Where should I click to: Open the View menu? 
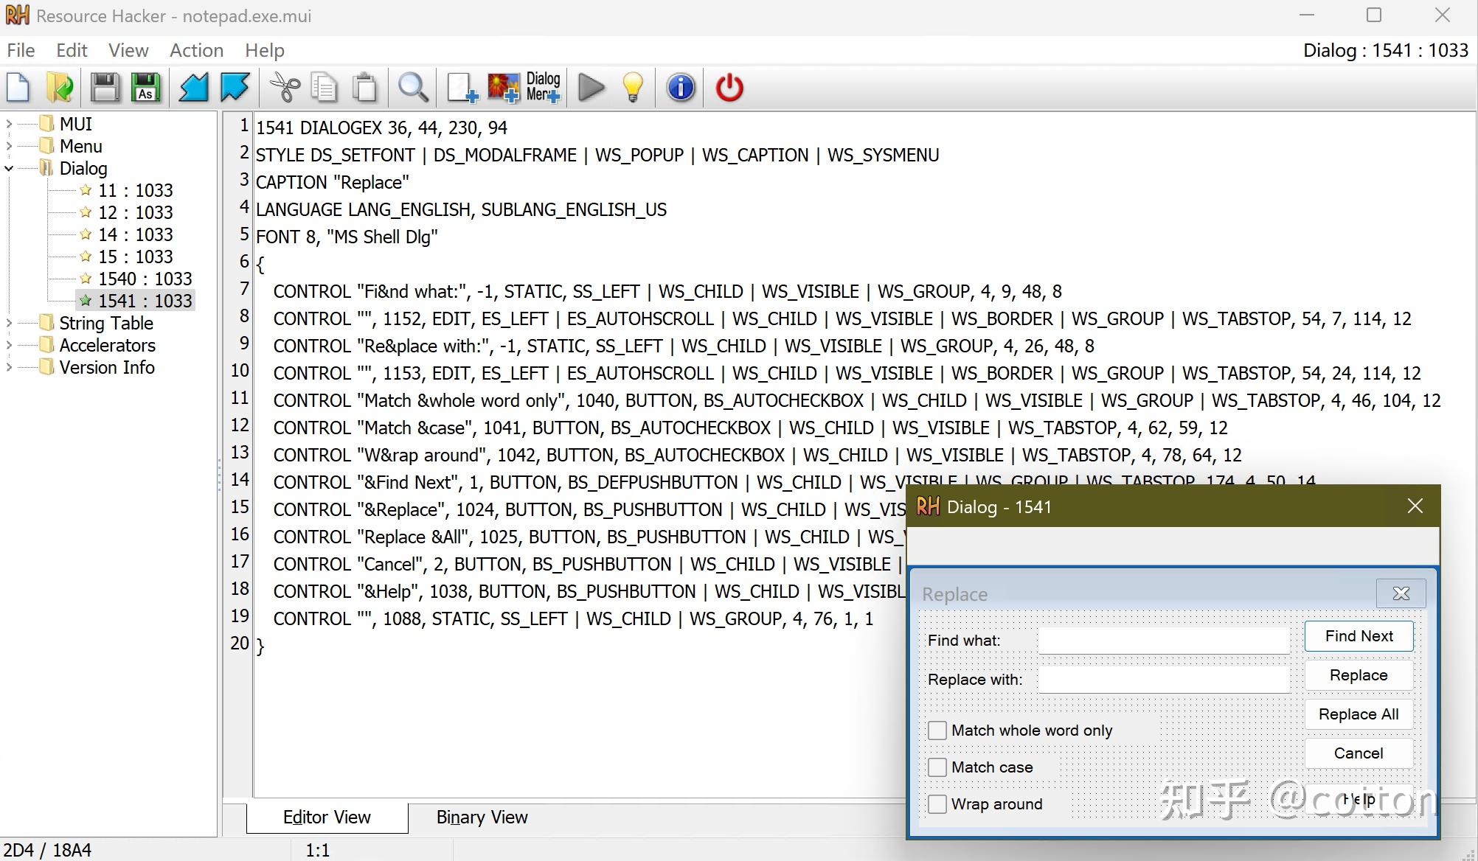(x=128, y=50)
